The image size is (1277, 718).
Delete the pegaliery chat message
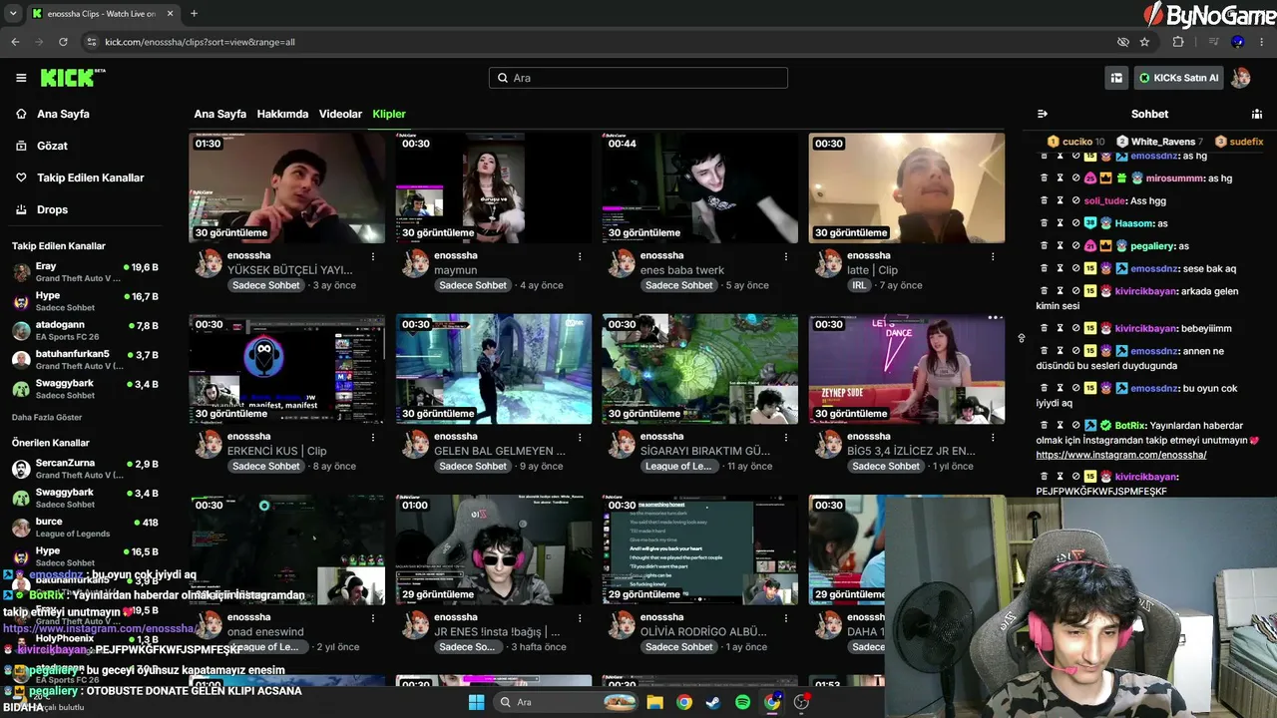coord(1045,245)
